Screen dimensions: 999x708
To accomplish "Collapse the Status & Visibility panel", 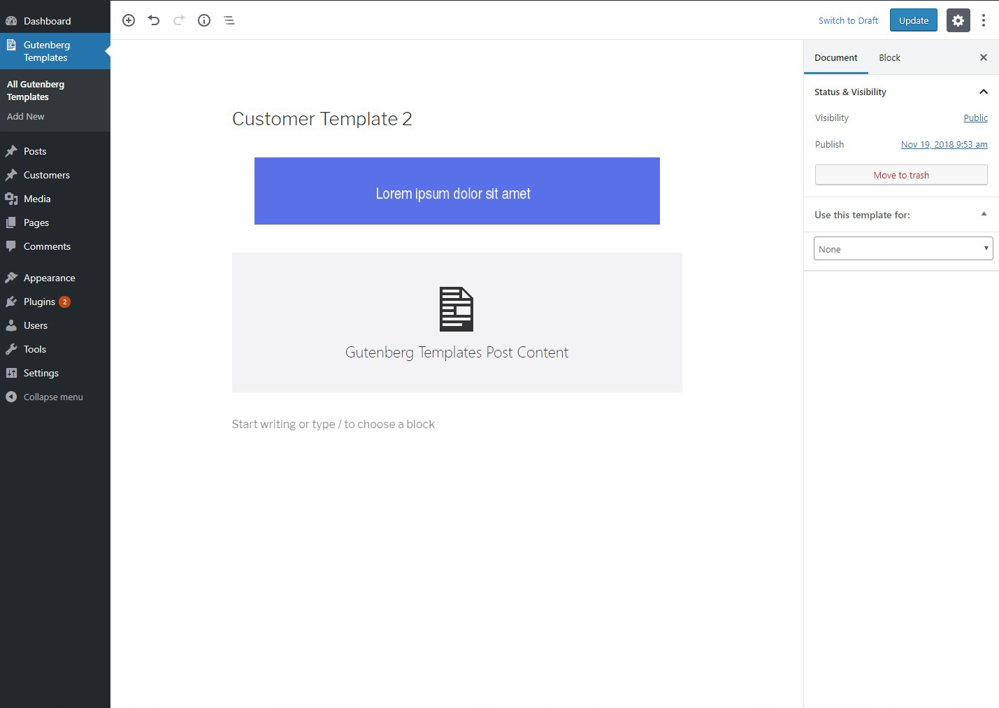I will click(984, 92).
